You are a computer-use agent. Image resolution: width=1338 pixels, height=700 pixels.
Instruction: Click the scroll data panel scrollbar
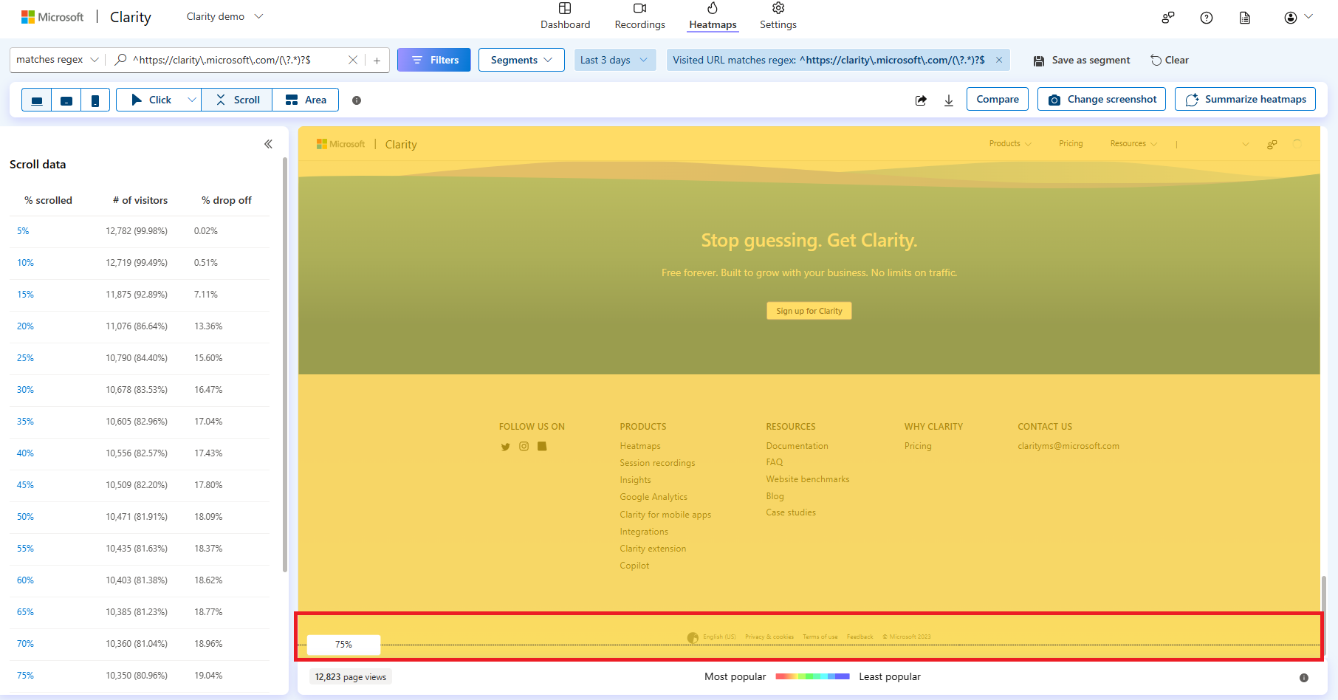click(x=285, y=364)
